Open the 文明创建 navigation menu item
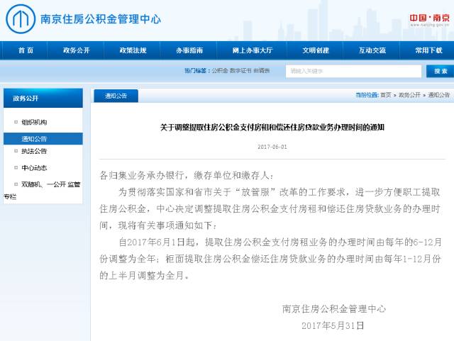 [316, 50]
